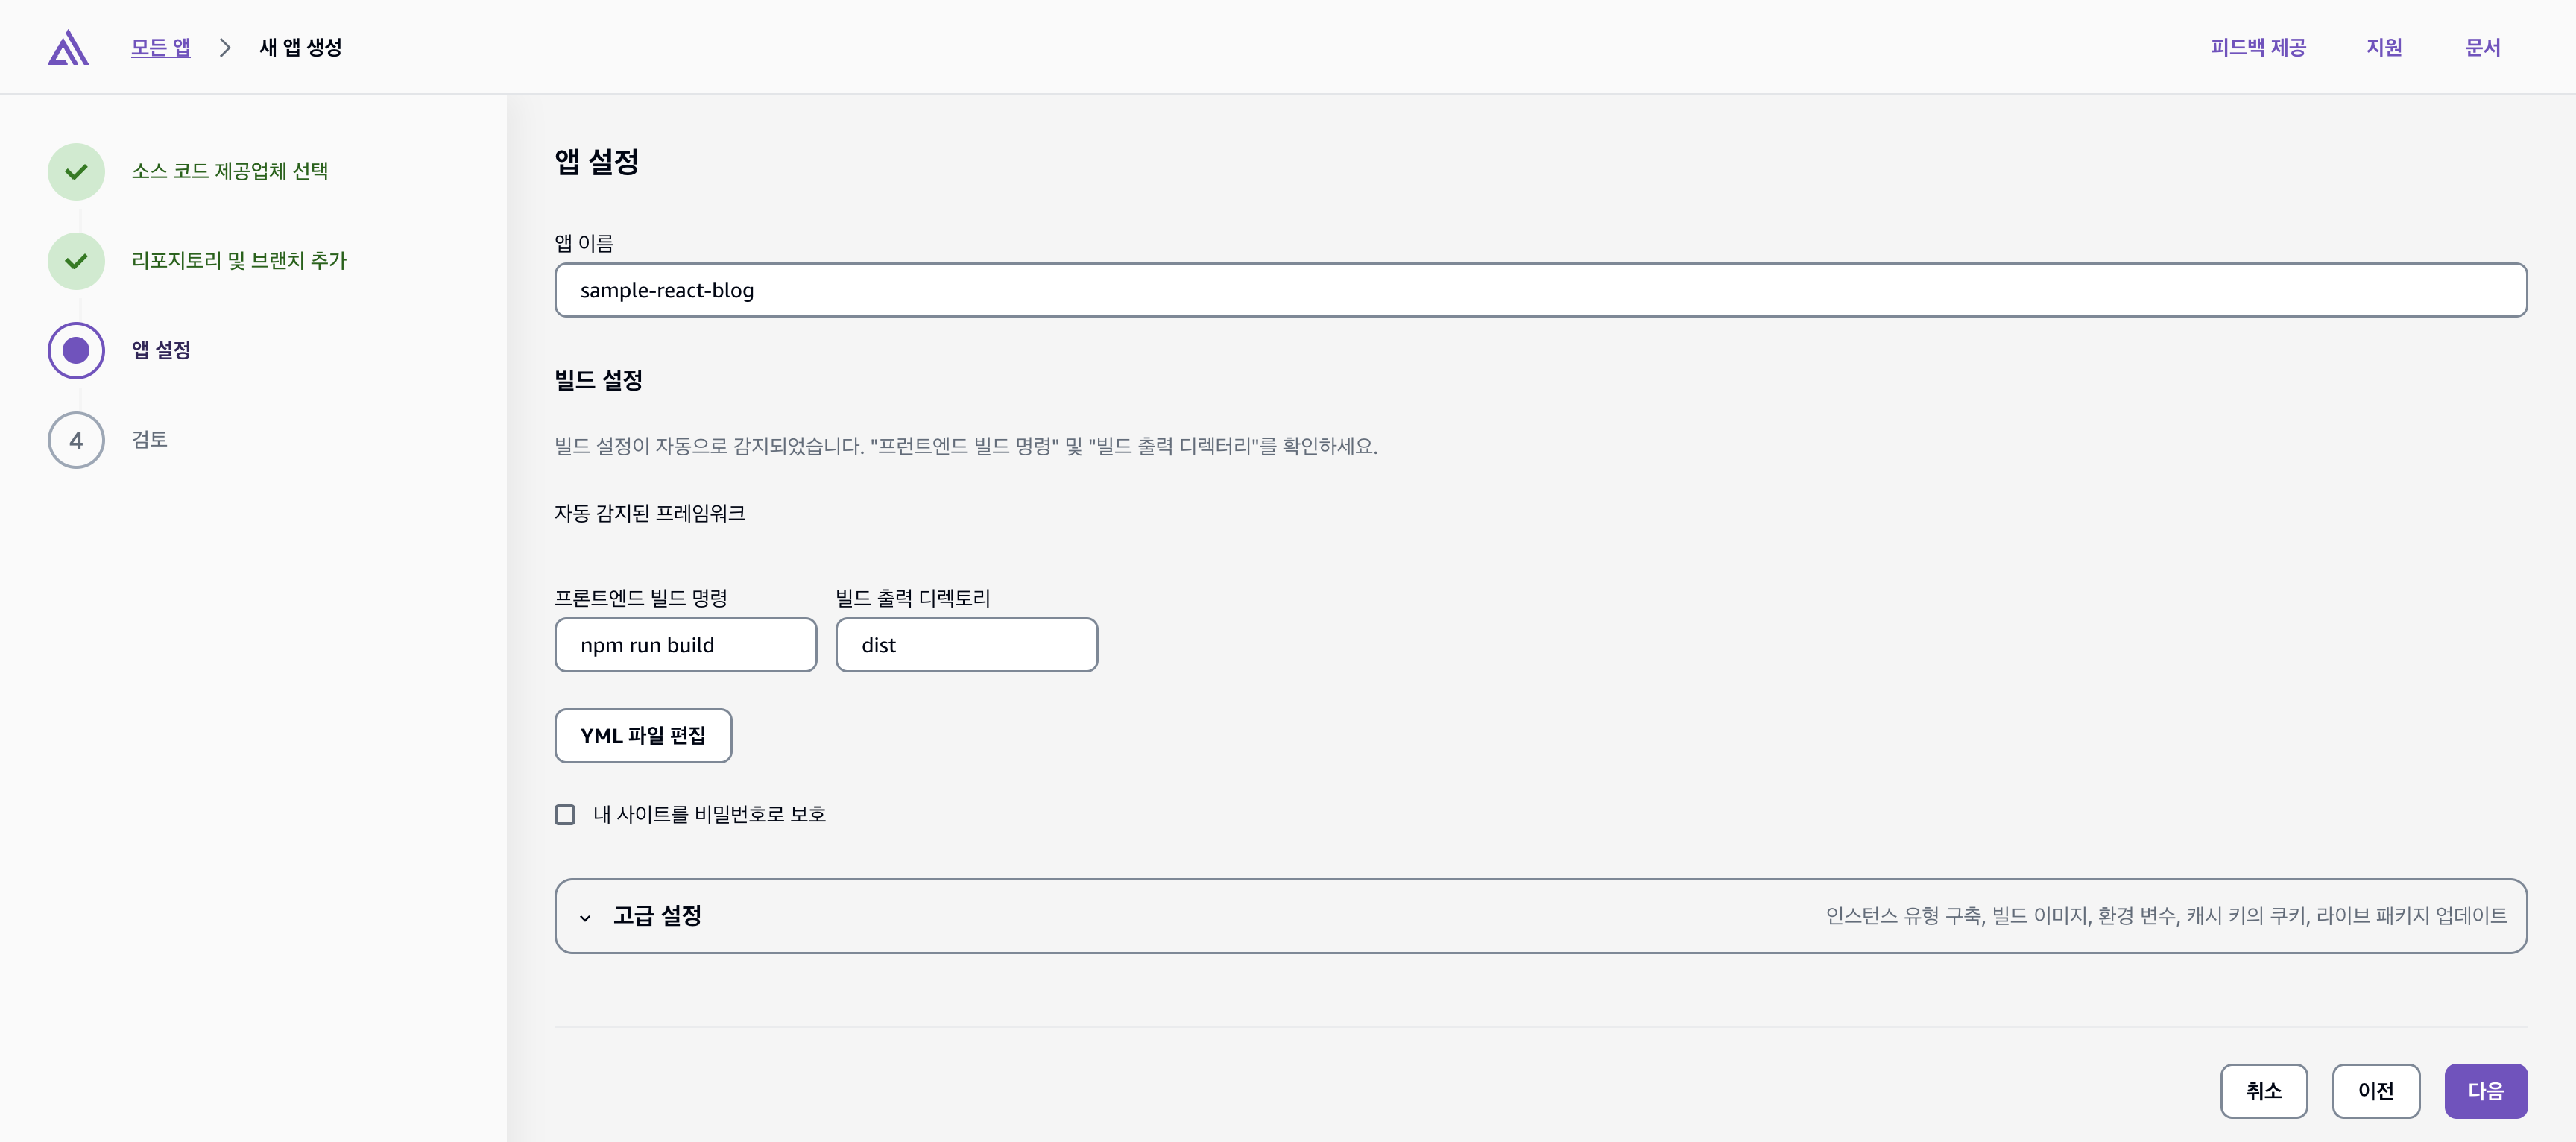Open 피드백 제공 in top navigation
The width and height of the screenshot is (2576, 1142).
(x=2257, y=47)
